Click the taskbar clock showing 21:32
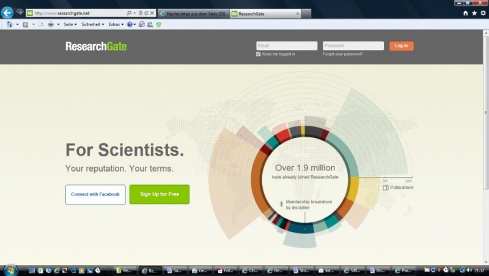 pyautogui.click(x=479, y=271)
